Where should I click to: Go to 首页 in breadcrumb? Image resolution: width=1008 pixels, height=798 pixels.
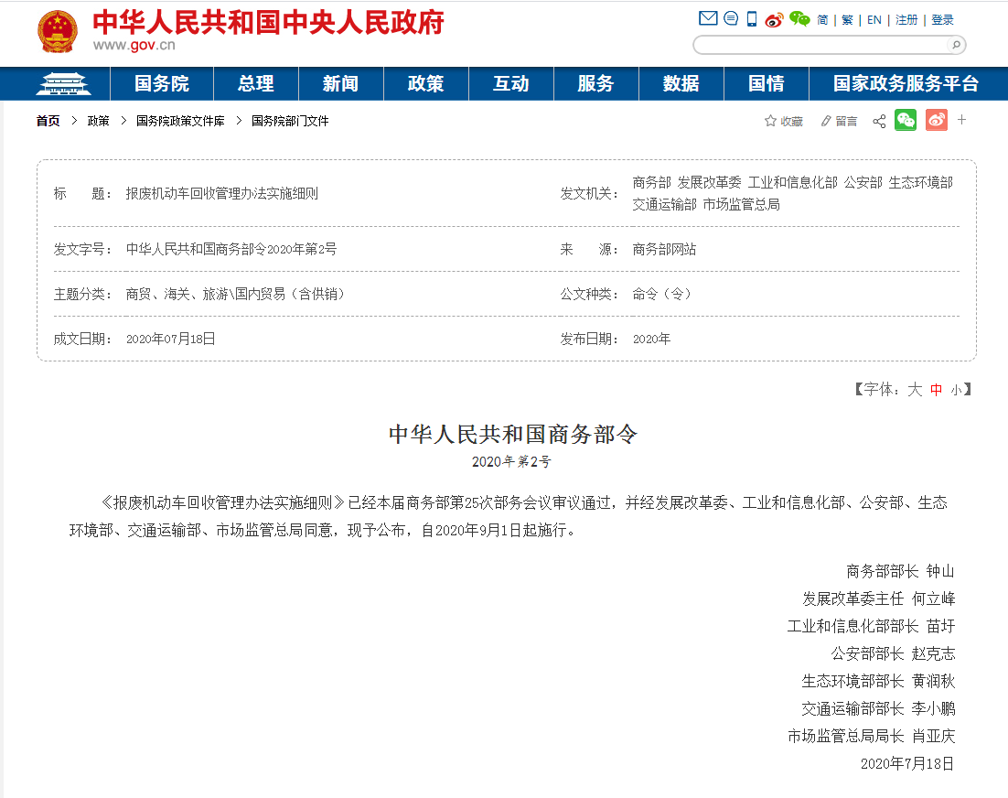[48, 121]
